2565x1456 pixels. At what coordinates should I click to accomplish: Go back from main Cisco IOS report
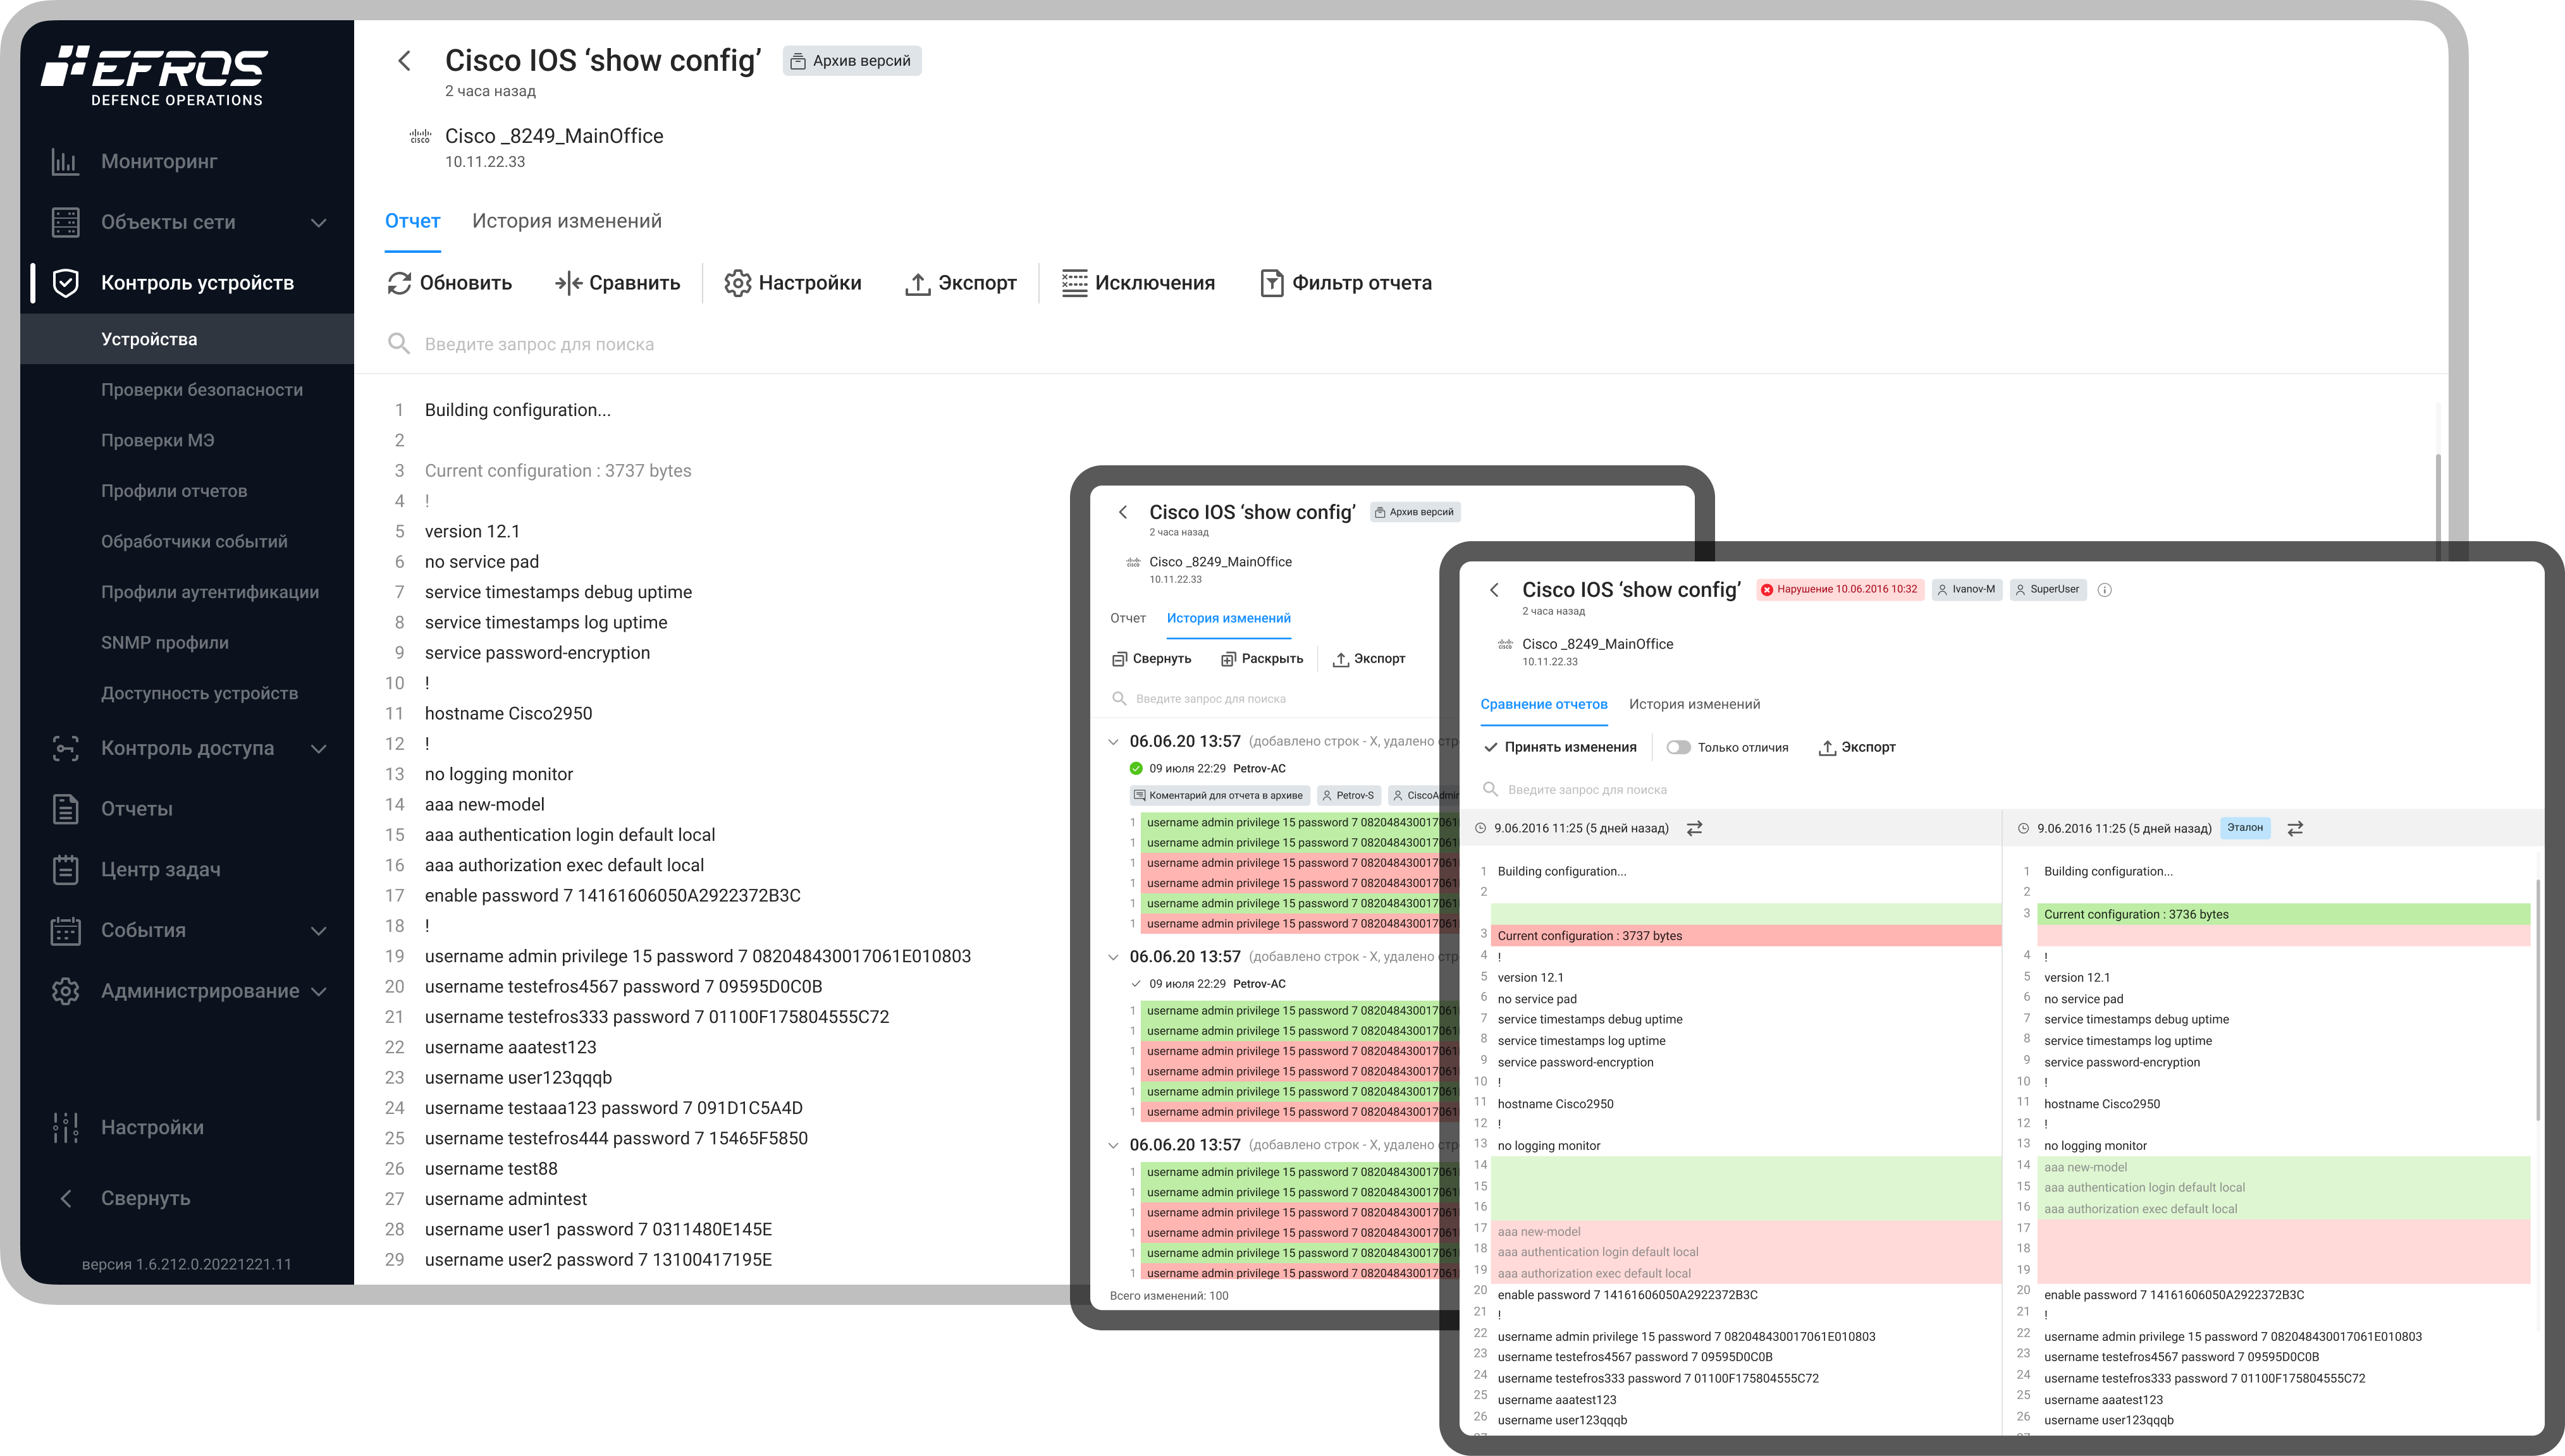pyautogui.click(x=404, y=61)
